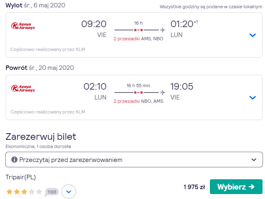Click outbound arrival time 01:20
The height and width of the screenshot is (199, 265).
[182, 24]
